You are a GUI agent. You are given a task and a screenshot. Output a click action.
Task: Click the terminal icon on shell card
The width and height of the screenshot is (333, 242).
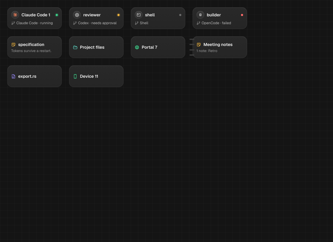[139, 15]
